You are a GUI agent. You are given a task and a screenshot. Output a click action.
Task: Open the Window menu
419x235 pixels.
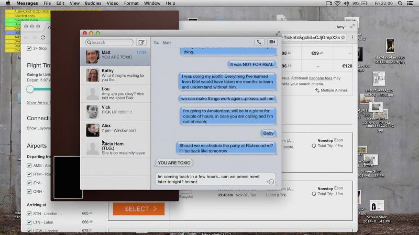(x=152, y=3)
